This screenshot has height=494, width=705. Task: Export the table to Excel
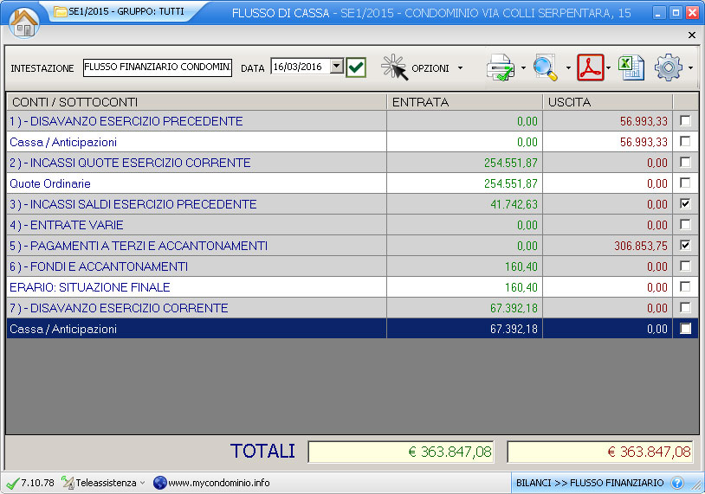point(631,67)
